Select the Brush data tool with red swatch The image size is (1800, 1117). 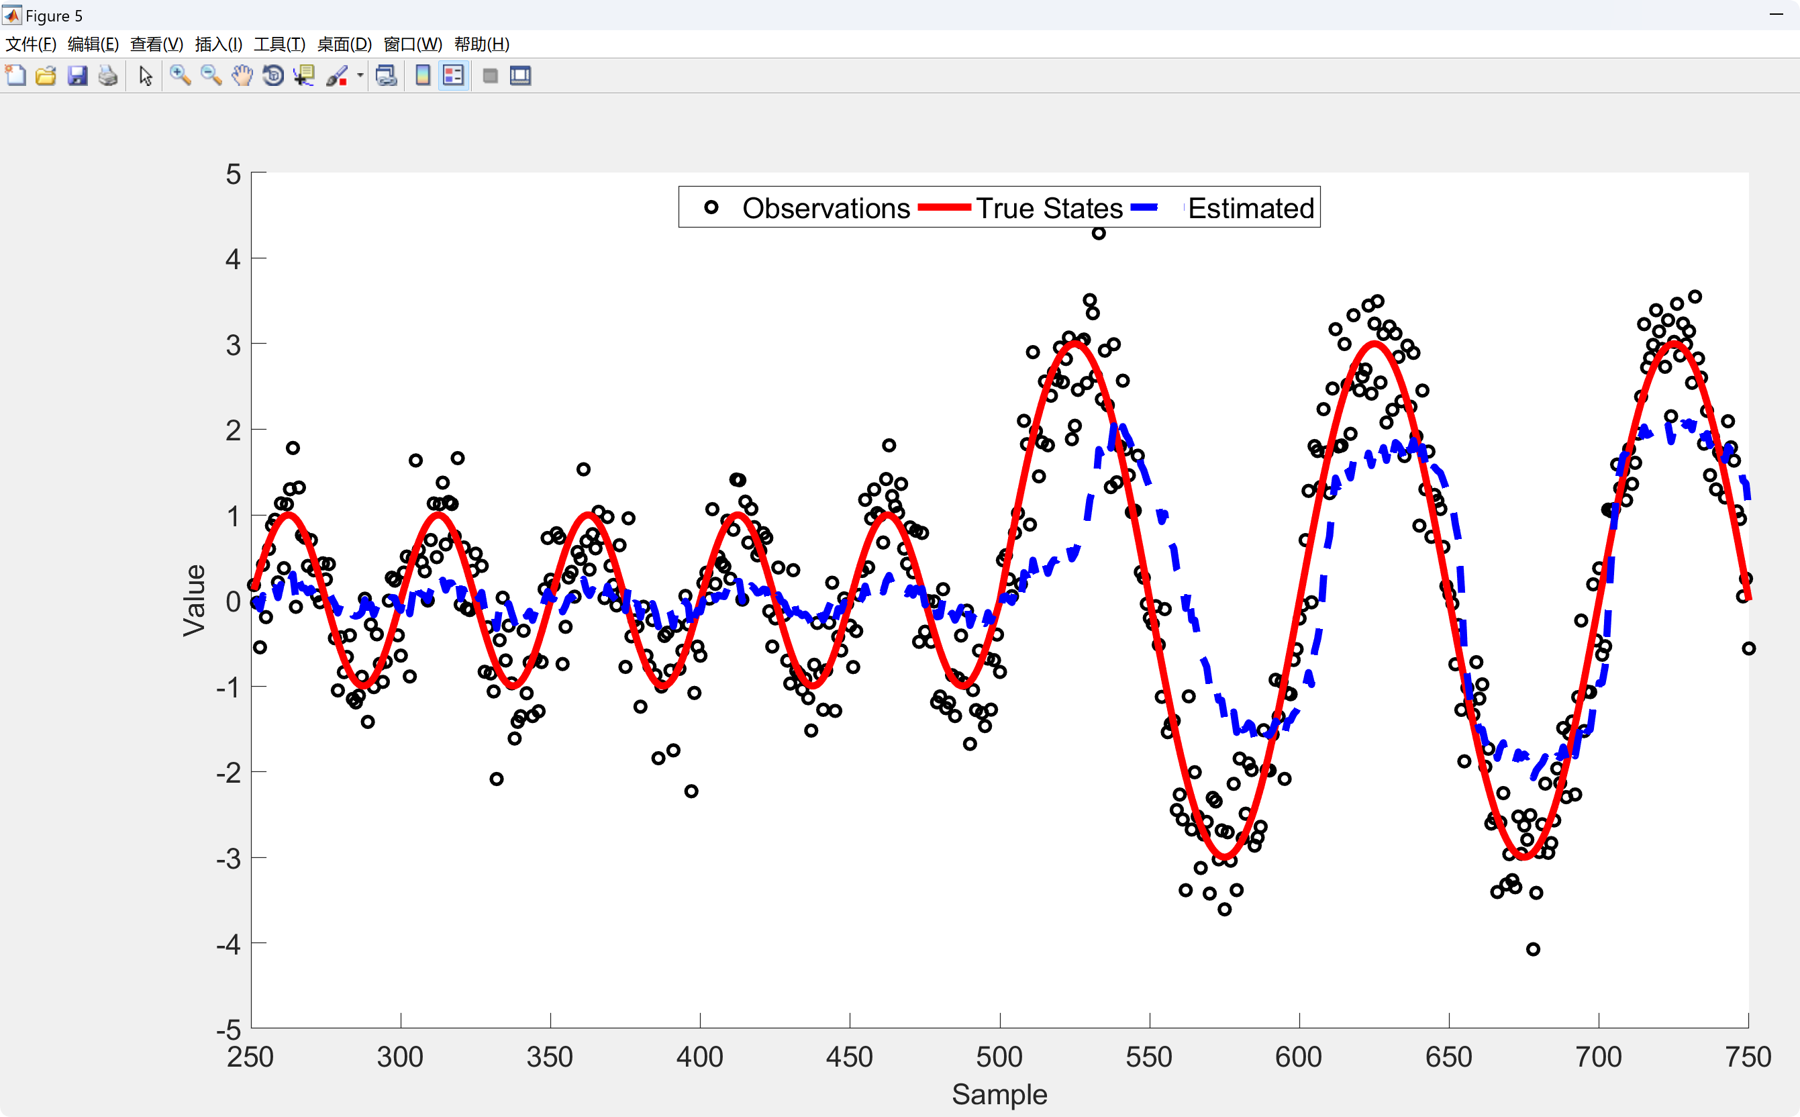pyautogui.click(x=337, y=75)
